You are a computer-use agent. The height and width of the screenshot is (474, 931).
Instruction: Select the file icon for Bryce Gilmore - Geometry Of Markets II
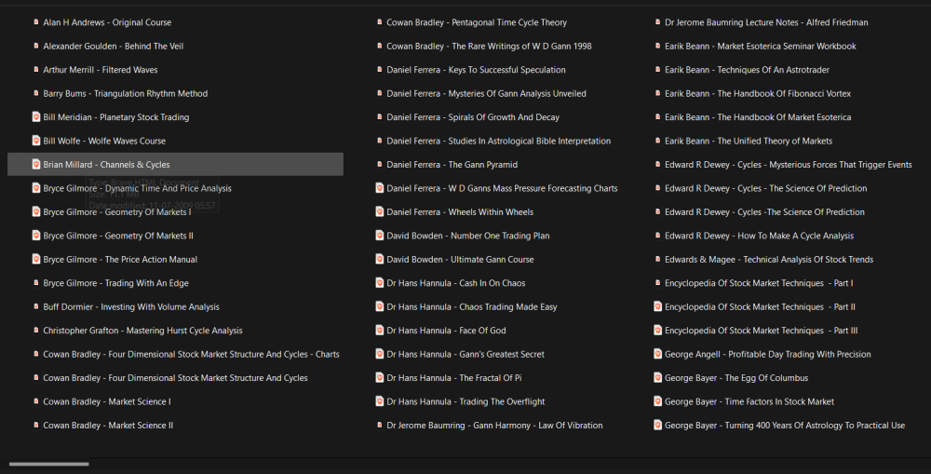(x=36, y=236)
